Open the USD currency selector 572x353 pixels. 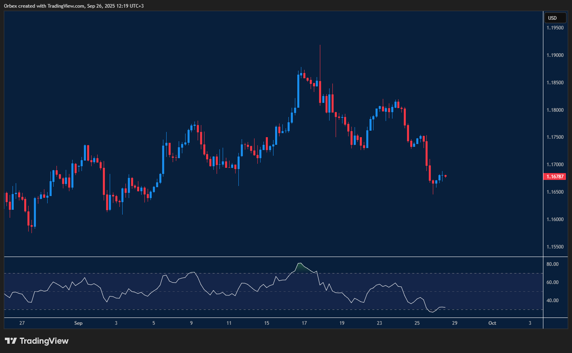pyautogui.click(x=555, y=18)
